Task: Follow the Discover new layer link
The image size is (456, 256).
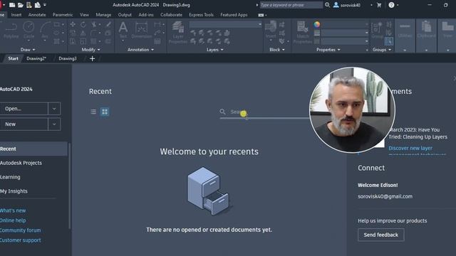Action: [410, 148]
